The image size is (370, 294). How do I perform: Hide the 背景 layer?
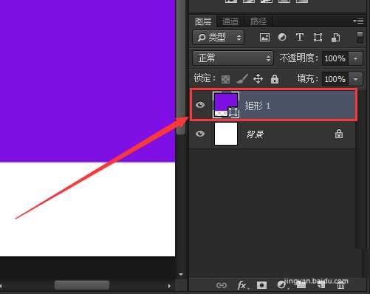pos(200,134)
